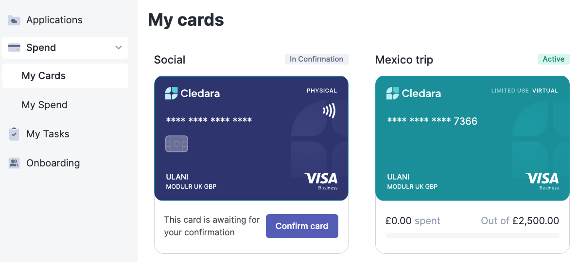The image size is (578, 262).
Task: Click the Applications folder icon
Action: pos(14,20)
